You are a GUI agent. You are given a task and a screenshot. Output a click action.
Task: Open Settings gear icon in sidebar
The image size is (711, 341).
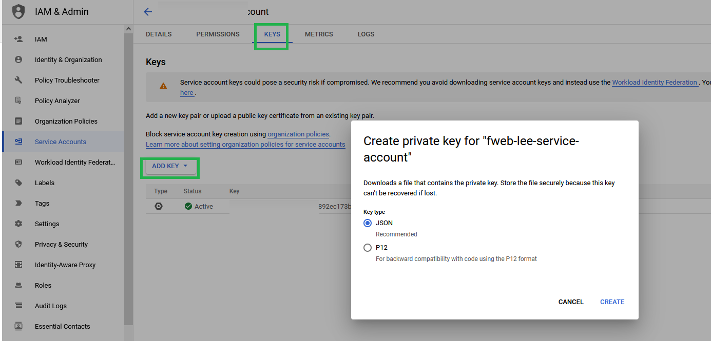(18, 224)
